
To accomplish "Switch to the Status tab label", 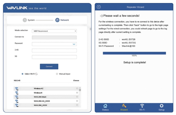I will pyautogui.click(x=105, y=110).
